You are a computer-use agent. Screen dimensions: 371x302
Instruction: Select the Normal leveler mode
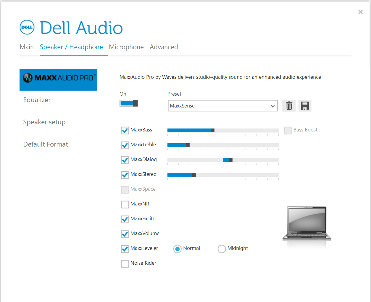(178, 249)
